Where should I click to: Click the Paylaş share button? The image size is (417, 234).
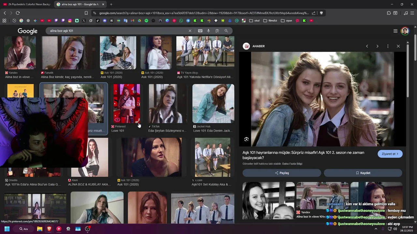[282, 173]
